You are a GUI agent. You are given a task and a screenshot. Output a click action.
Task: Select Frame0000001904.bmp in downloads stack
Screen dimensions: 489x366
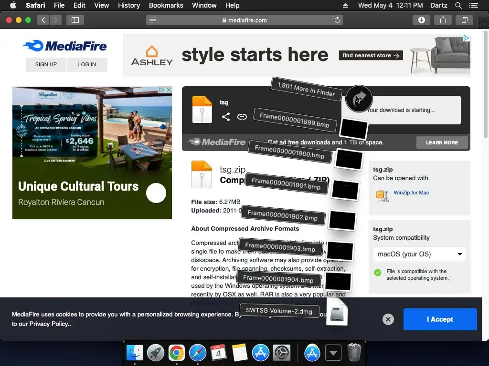(278, 278)
